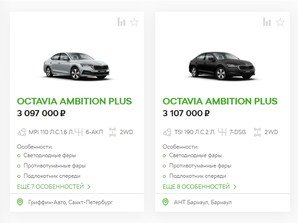298x223 pixels.
Task: Favorite the 3 107 000 ₽ Octavia with star
Action: tap(280, 22)
